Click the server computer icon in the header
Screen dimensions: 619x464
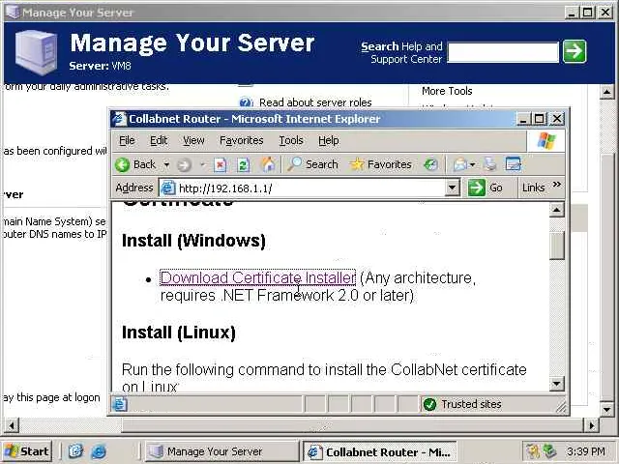[x=37, y=51]
